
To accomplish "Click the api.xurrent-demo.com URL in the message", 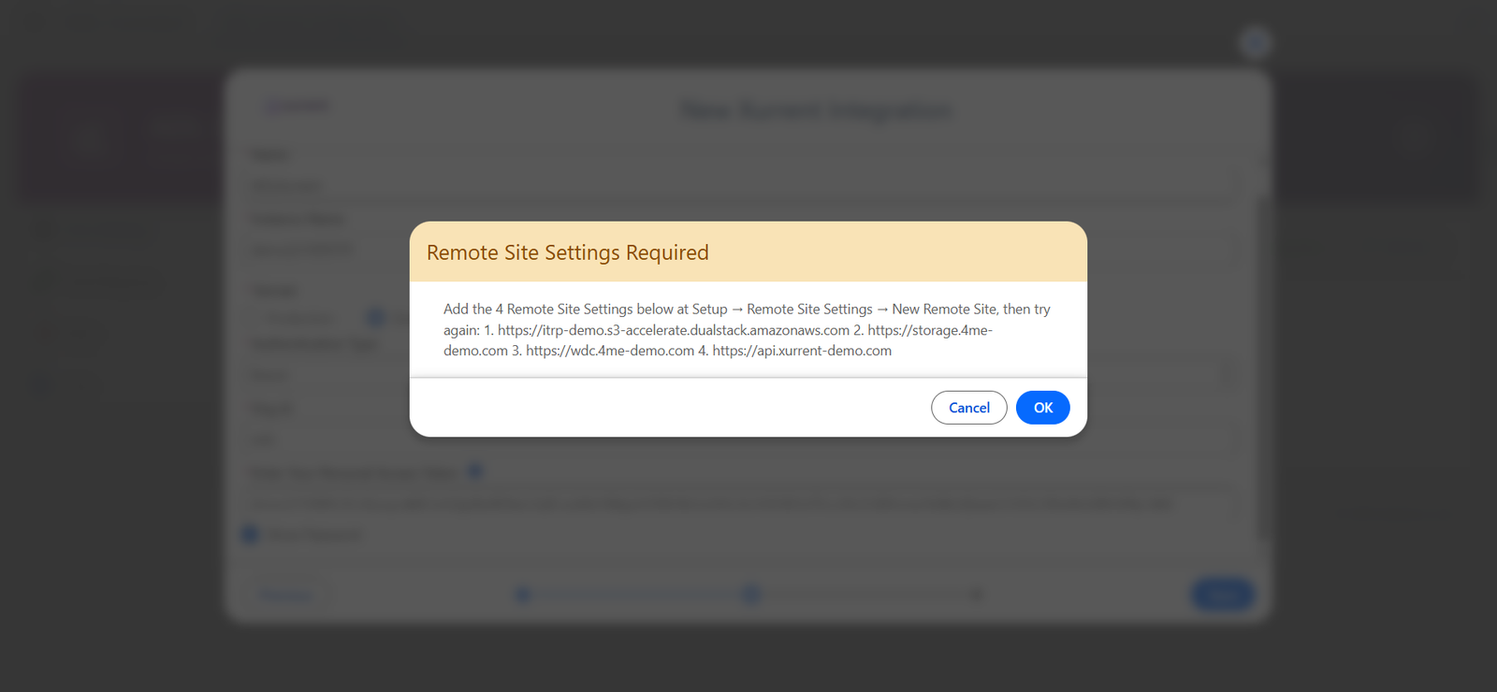I will click(x=802, y=351).
